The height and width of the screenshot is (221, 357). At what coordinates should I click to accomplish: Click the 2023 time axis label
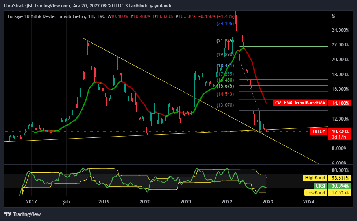tap(268, 201)
